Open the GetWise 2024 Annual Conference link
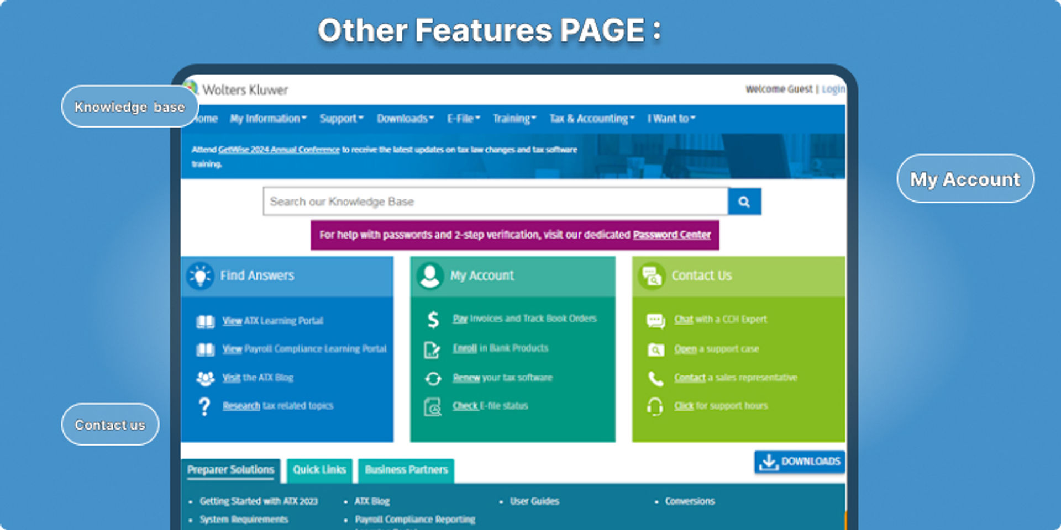Viewport: 1061px width, 530px height. pos(279,150)
